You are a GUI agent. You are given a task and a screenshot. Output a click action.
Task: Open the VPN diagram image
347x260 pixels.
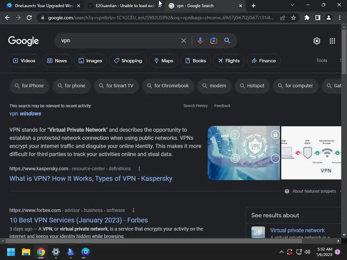pos(311,153)
